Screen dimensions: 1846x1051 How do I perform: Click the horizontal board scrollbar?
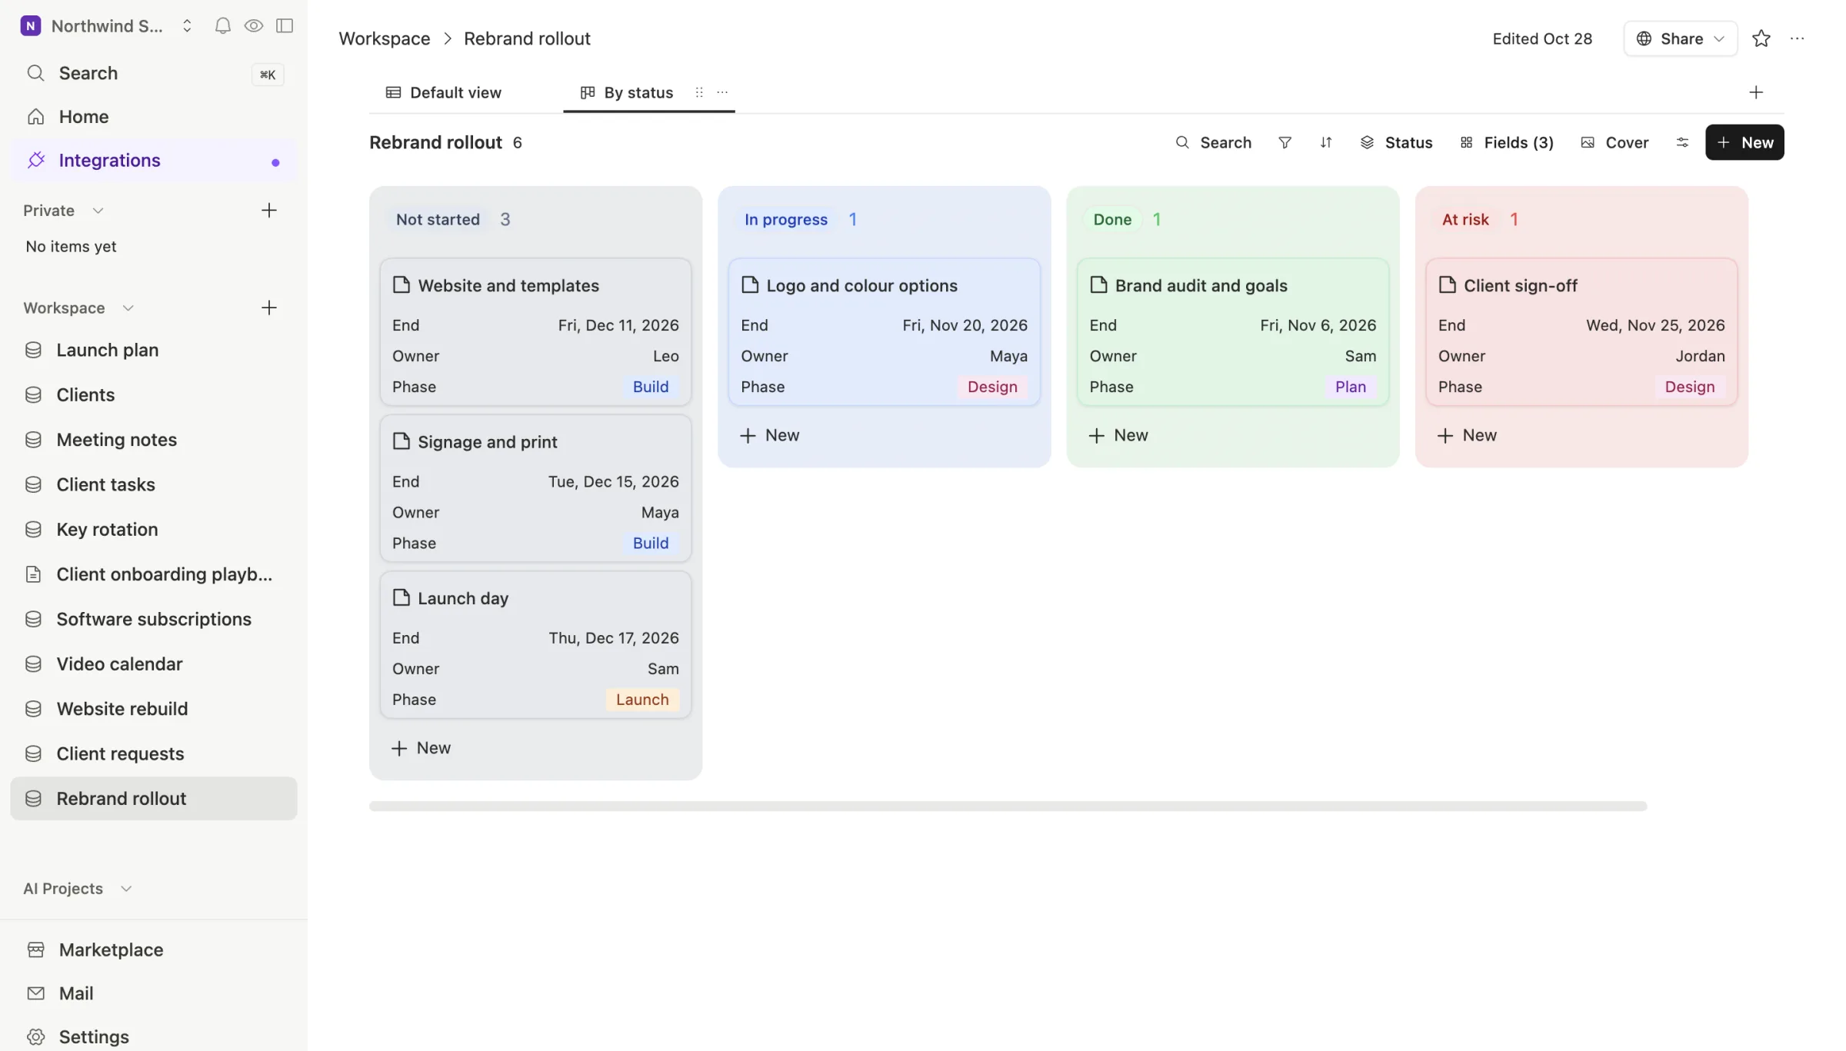(x=1008, y=806)
